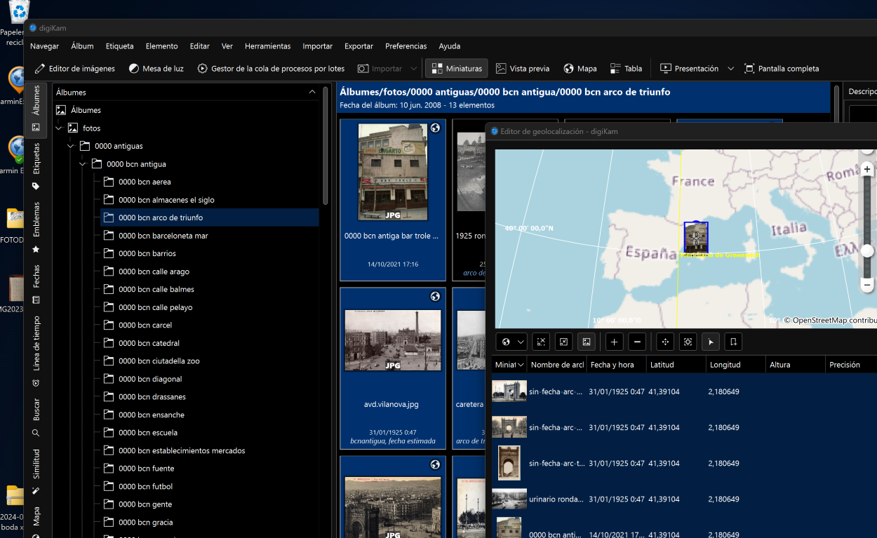Click the Pantalla completa button
The height and width of the screenshot is (538, 877).
pos(782,68)
